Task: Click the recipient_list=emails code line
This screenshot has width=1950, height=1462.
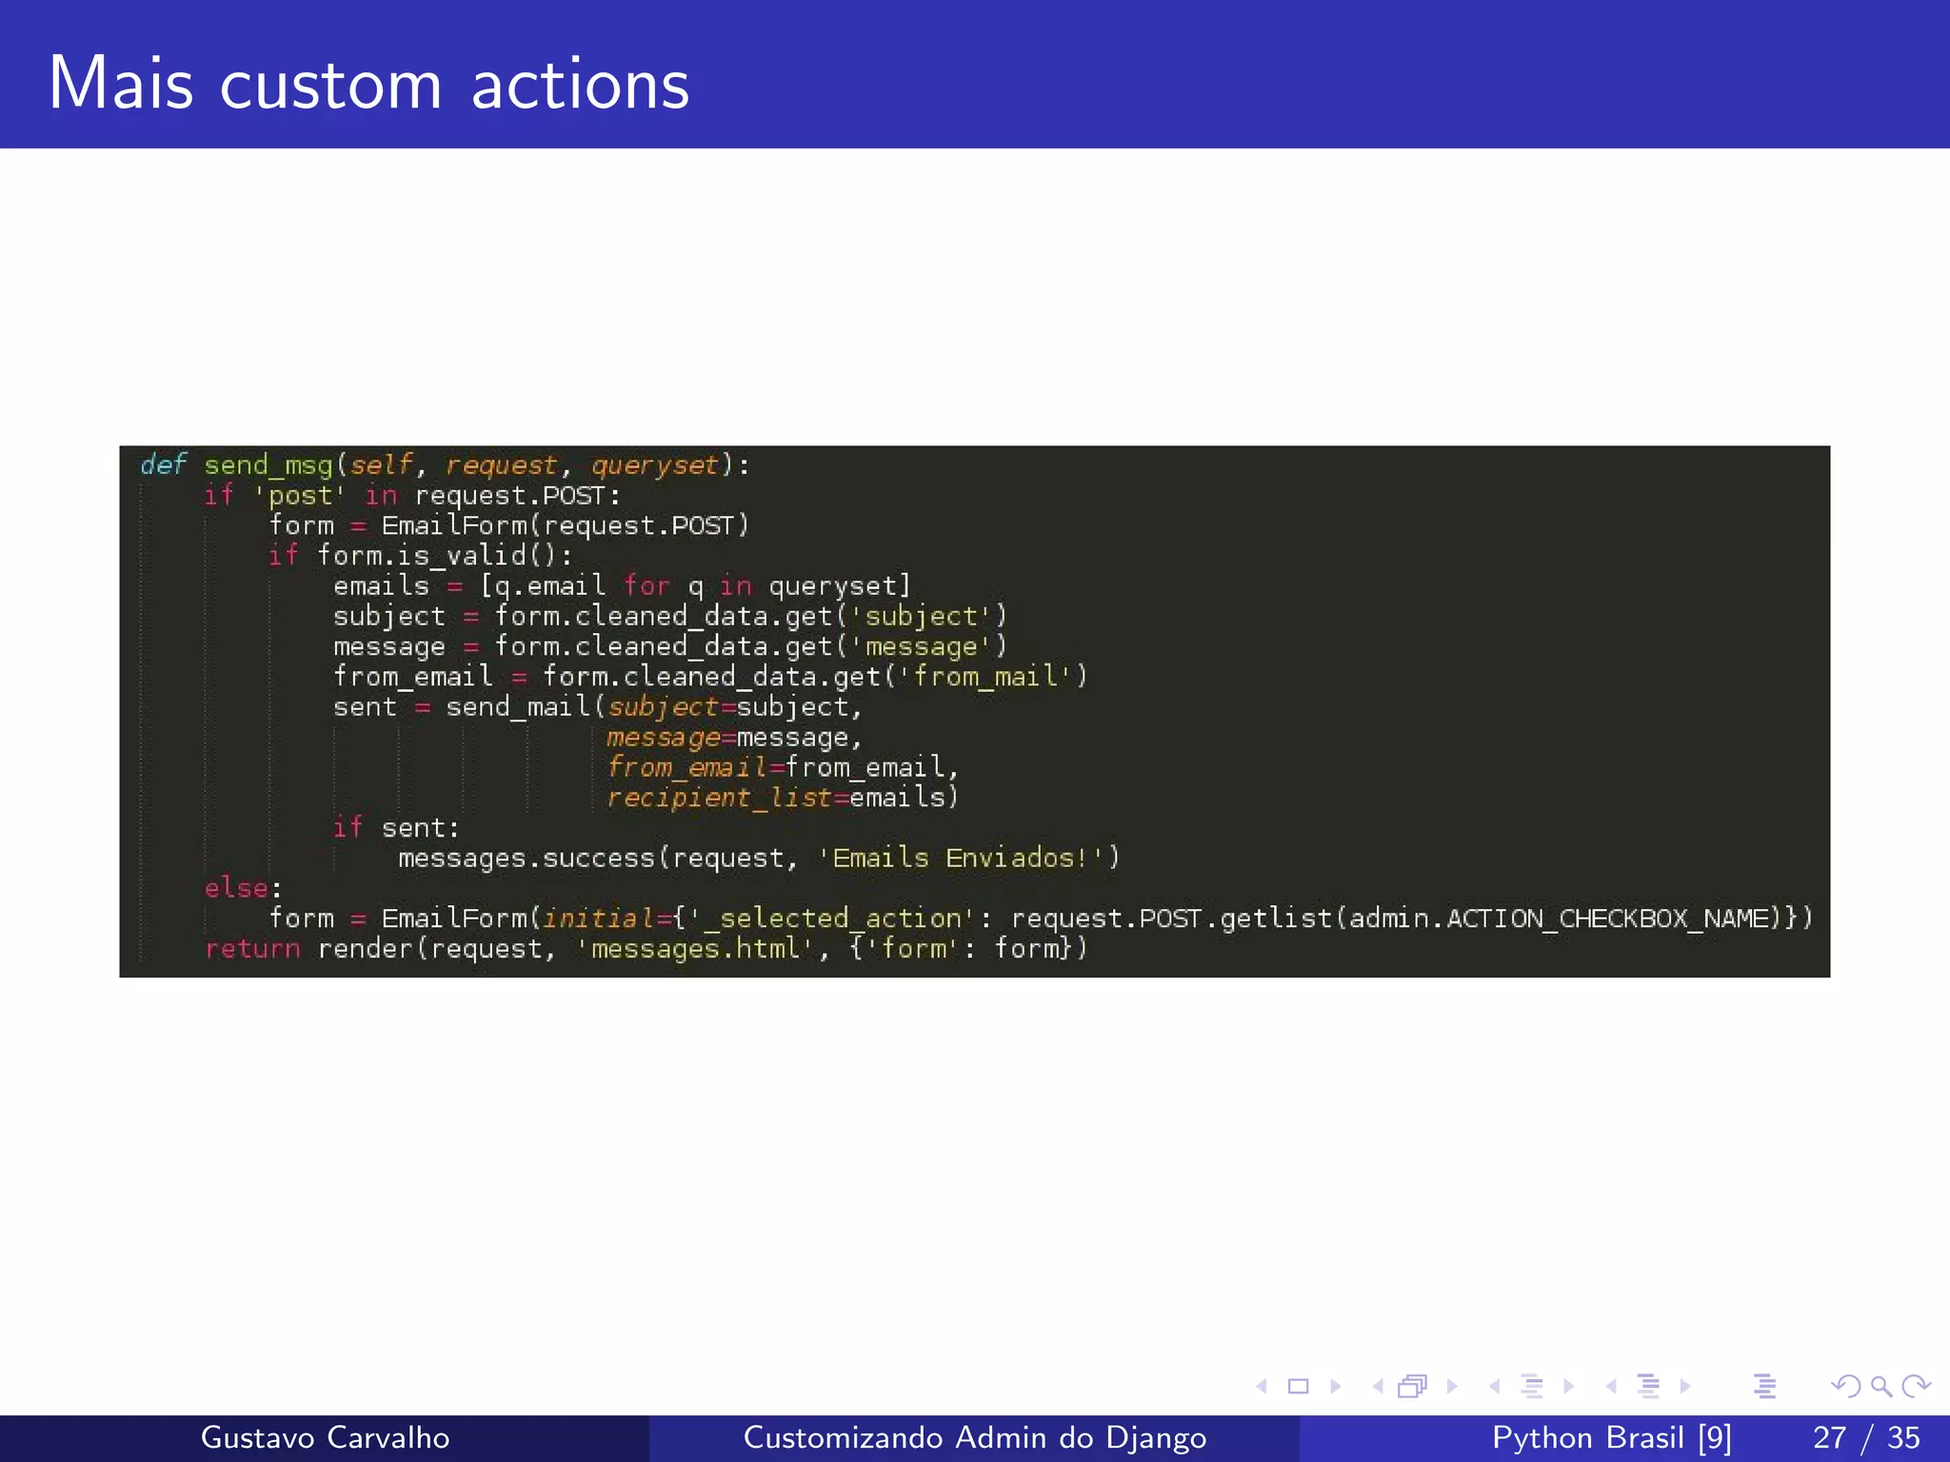Action: [x=782, y=798]
